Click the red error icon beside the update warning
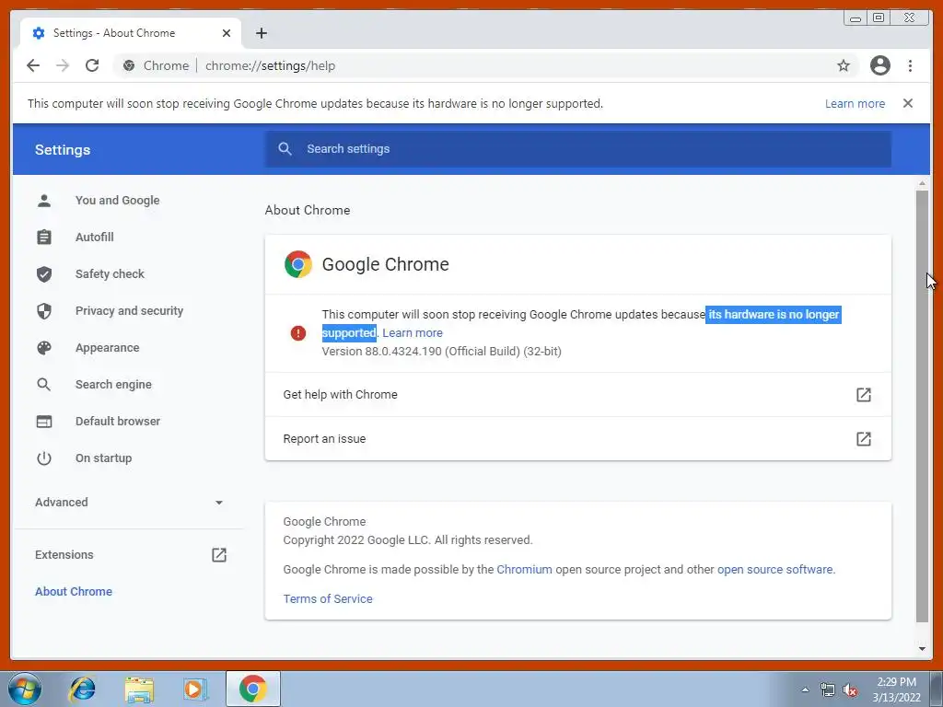The width and height of the screenshot is (943, 707). [298, 333]
